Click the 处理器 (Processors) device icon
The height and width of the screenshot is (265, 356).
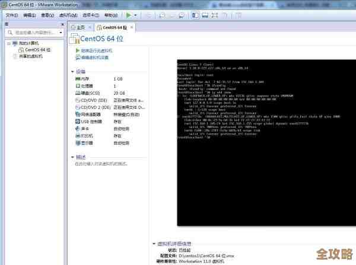click(78, 86)
